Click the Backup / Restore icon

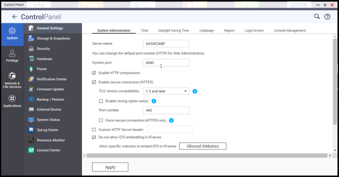31,99
